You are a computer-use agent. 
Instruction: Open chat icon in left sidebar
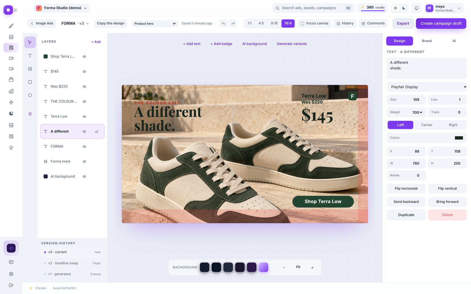pyautogui.click(x=11, y=262)
